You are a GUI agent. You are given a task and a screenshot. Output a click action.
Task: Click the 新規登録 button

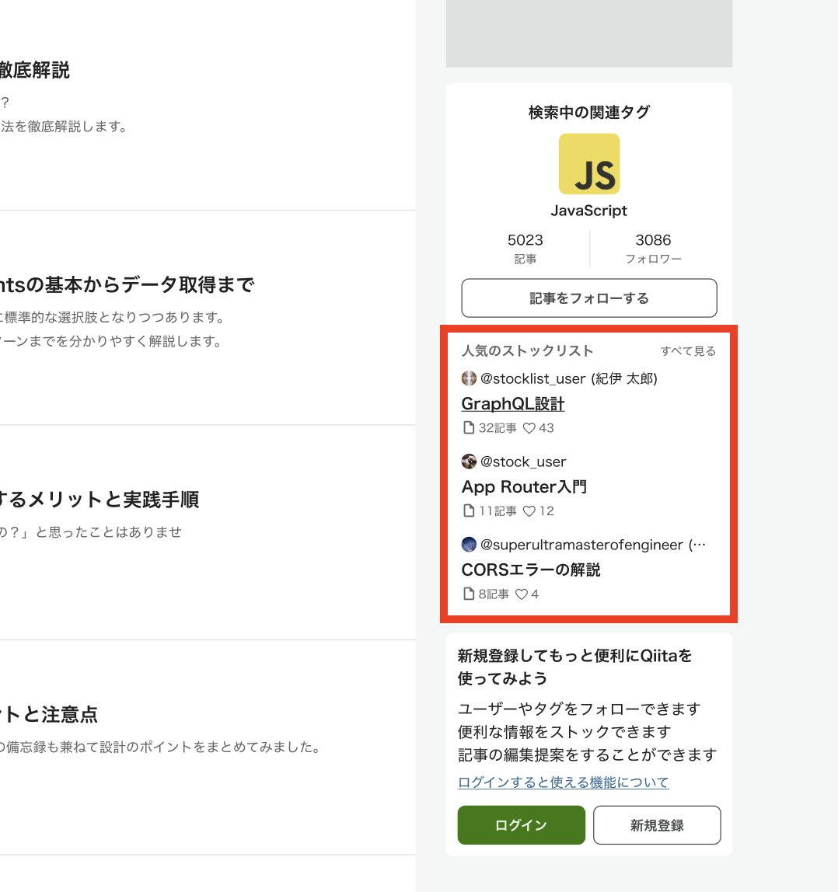tap(657, 825)
